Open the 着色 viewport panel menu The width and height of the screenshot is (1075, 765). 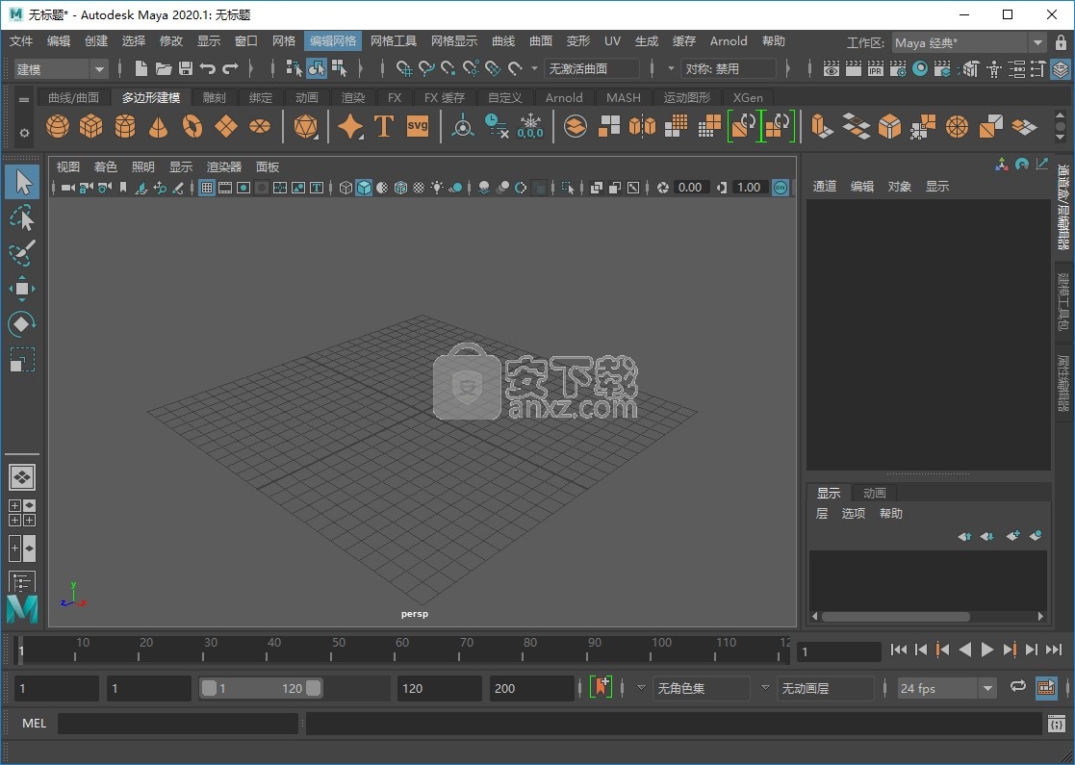105,166
